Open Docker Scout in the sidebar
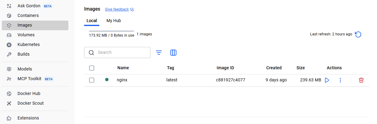Image resolution: width=377 pixels, height=124 pixels. click(x=35, y=103)
